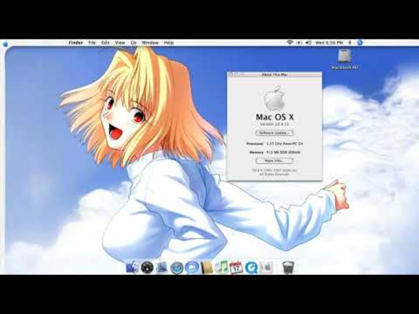Select the Macintosh HD desktop icon
This screenshot has height=314, width=419.
pyautogui.click(x=344, y=59)
